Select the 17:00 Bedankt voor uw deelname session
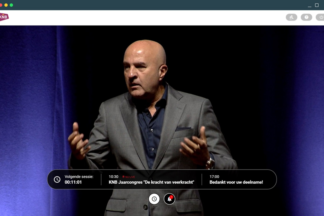 236,182
